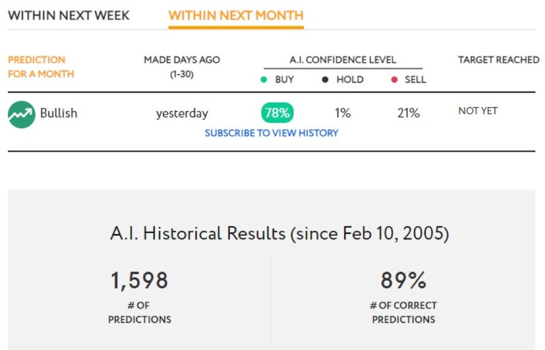Click the 1,598 number of predictions figure
The height and width of the screenshot is (350, 545).
tap(139, 281)
